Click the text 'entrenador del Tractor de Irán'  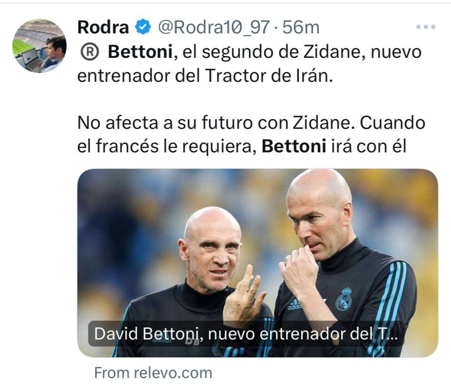(205, 76)
